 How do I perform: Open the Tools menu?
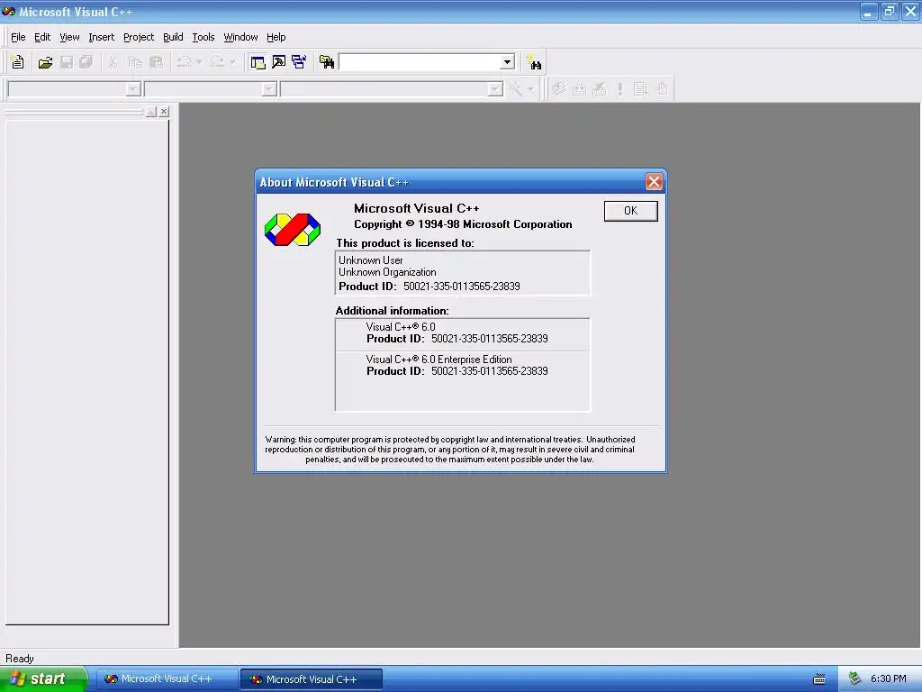point(203,37)
